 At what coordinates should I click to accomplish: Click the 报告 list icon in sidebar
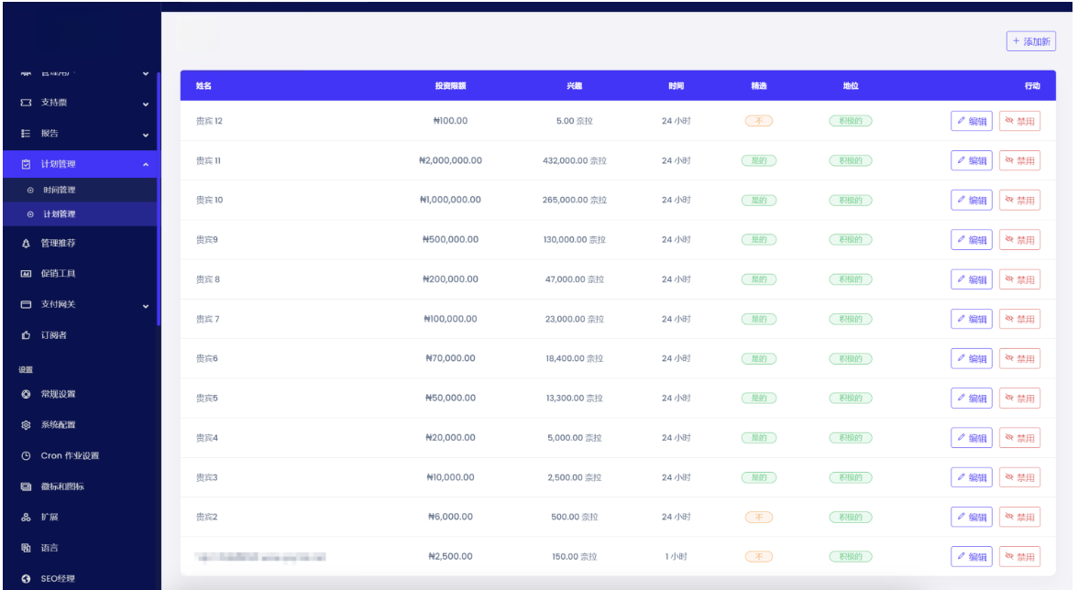pyautogui.click(x=26, y=133)
